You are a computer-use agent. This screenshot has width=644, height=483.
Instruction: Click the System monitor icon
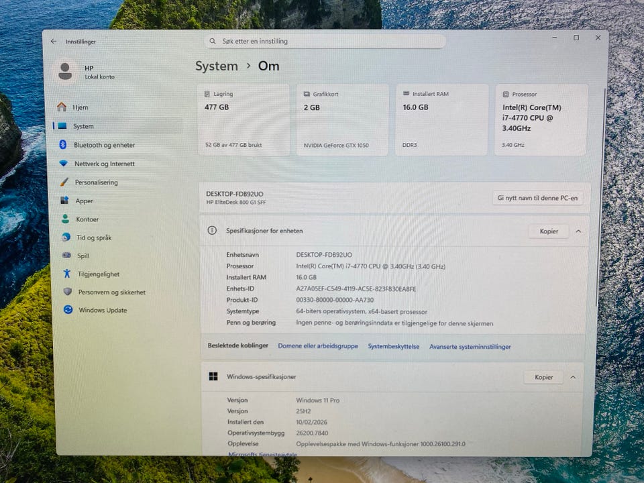click(62, 125)
